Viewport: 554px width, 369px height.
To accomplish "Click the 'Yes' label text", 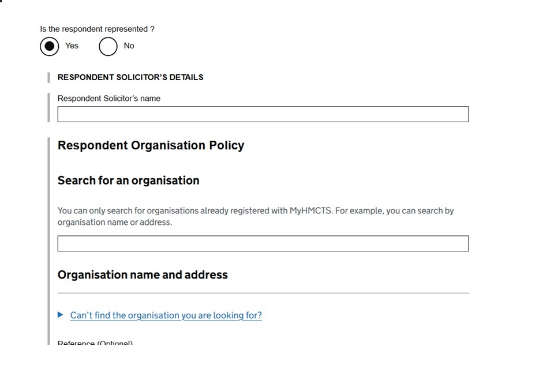I will pyautogui.click(x=72, y=46).
